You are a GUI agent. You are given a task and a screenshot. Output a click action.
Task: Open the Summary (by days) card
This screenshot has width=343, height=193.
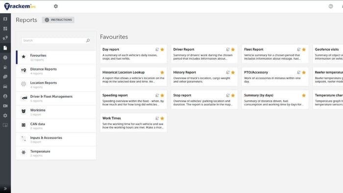click(x=275, y=99)
